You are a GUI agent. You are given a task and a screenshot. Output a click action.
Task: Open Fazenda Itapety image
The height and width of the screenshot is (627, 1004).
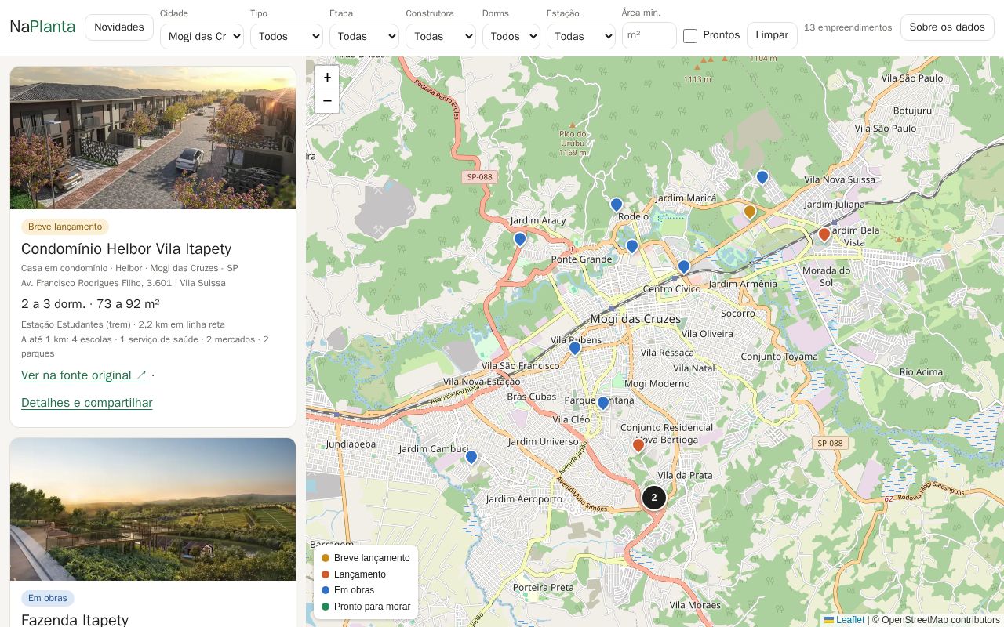point(153,509)
